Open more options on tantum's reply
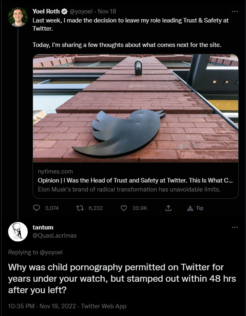Viewport: 246px width, 316px height. tap(235, 227)
